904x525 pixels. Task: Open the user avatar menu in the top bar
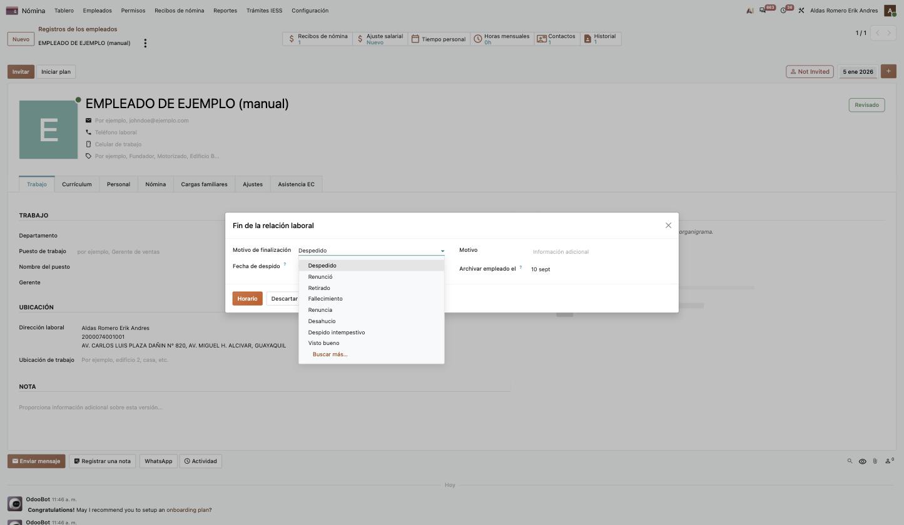coord(890,11)
